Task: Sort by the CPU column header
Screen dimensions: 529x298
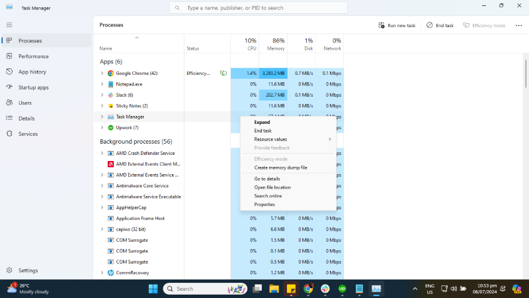Action: click(x=245, y=44)
